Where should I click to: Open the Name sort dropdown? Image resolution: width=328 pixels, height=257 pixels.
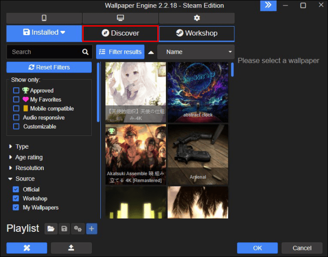click(196, 52)
